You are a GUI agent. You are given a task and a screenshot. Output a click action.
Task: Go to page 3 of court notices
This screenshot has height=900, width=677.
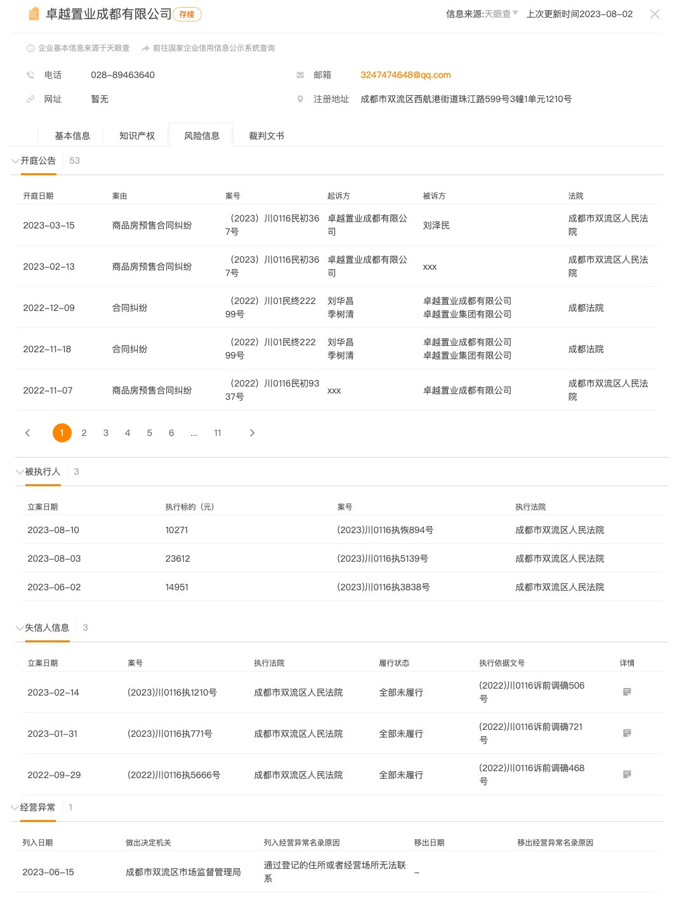click(106, 433)
